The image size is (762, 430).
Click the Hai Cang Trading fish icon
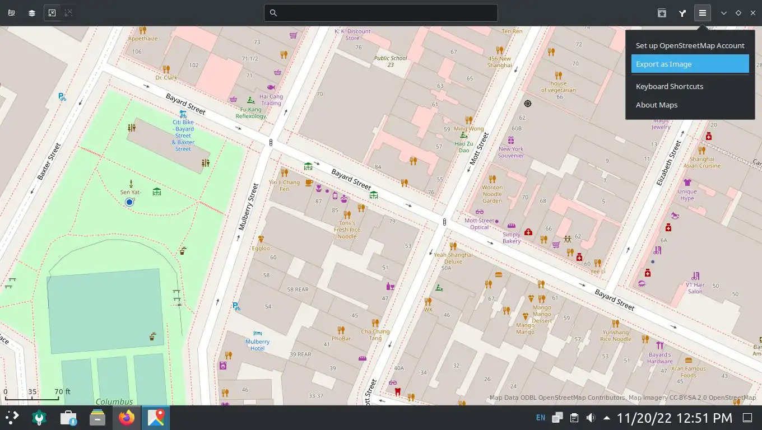click(x=271, y=87)
